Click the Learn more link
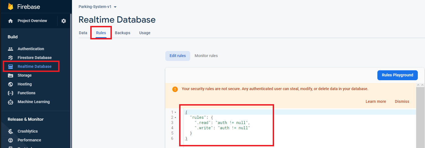The image size is (425, 148). 376,101
